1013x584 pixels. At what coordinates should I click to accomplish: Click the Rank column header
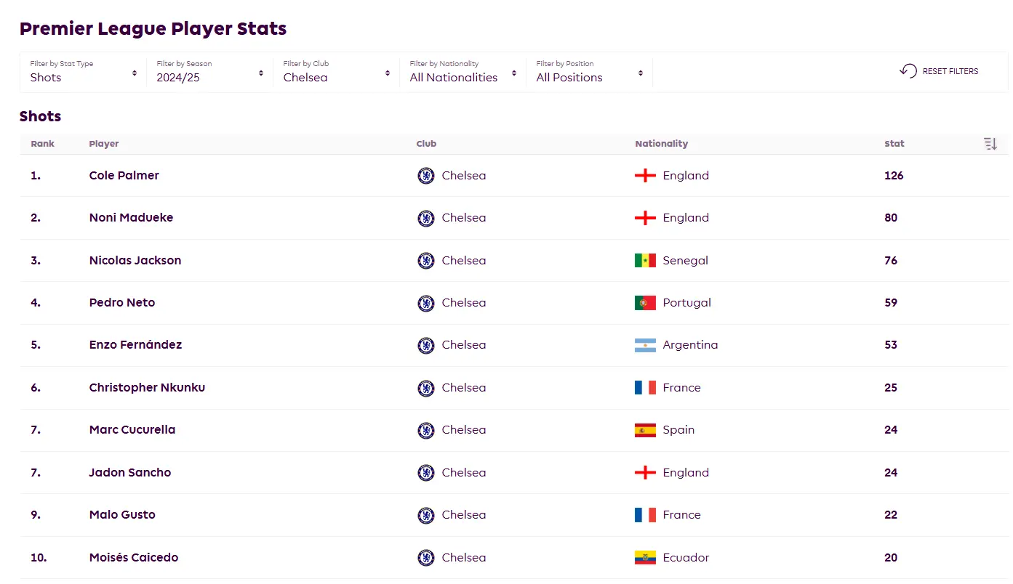coord(43,144)
